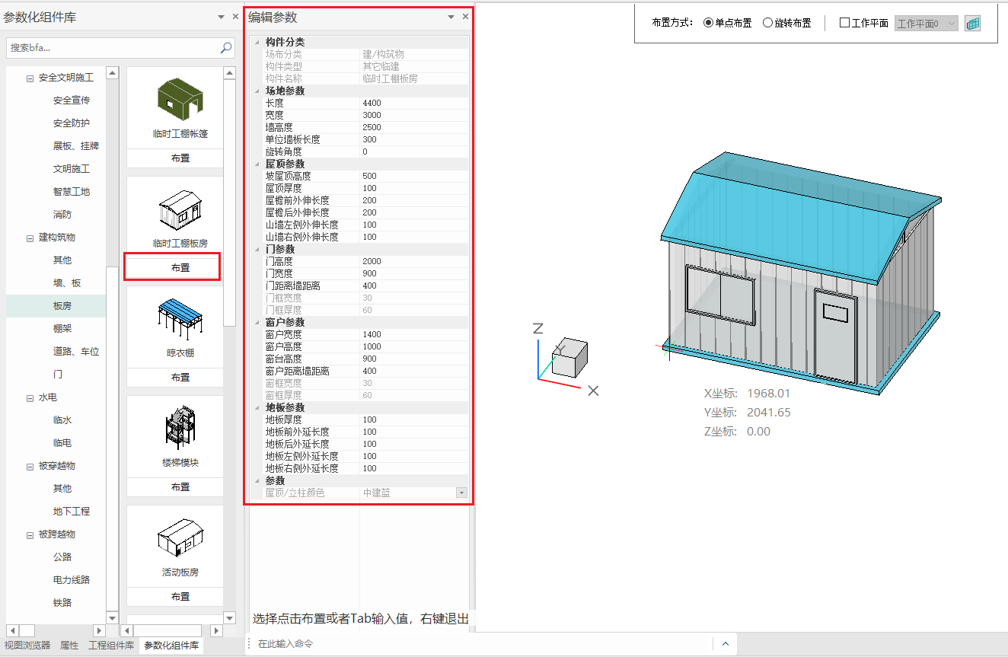
Task: Switch to the 视图浏览器 tab
Action: [27, 645]
